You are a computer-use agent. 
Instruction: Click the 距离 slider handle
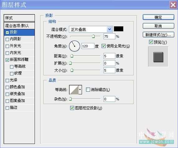[72, 56]
